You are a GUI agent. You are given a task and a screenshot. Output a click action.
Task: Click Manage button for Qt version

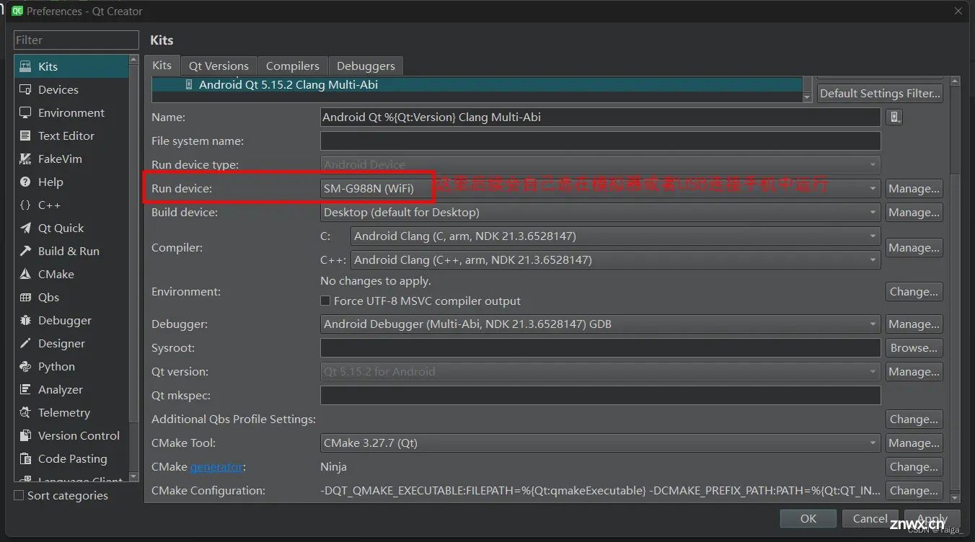[x=914, y=372]
